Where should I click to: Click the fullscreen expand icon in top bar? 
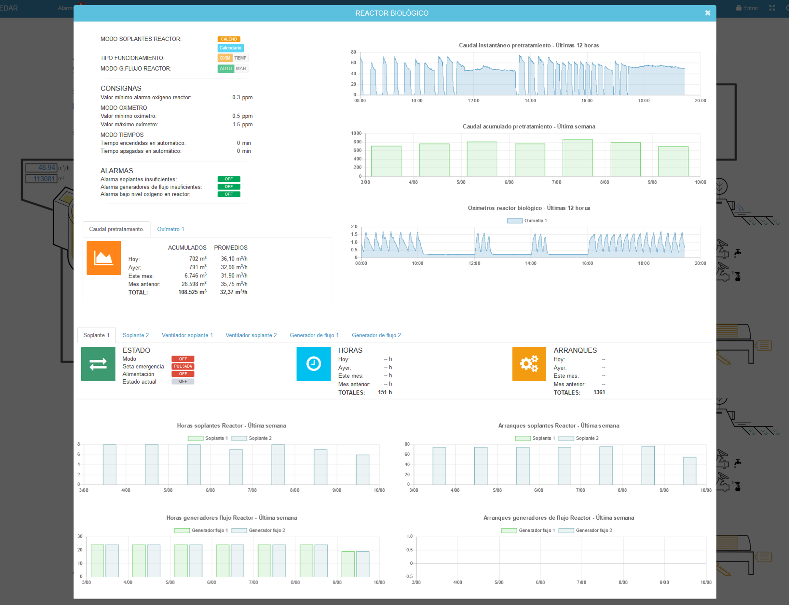(772, 8)
